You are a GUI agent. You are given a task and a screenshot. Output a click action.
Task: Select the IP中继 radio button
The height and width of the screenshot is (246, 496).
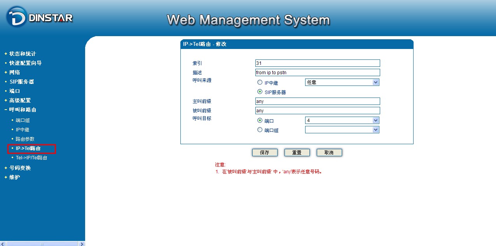click(x=260, y=82)
